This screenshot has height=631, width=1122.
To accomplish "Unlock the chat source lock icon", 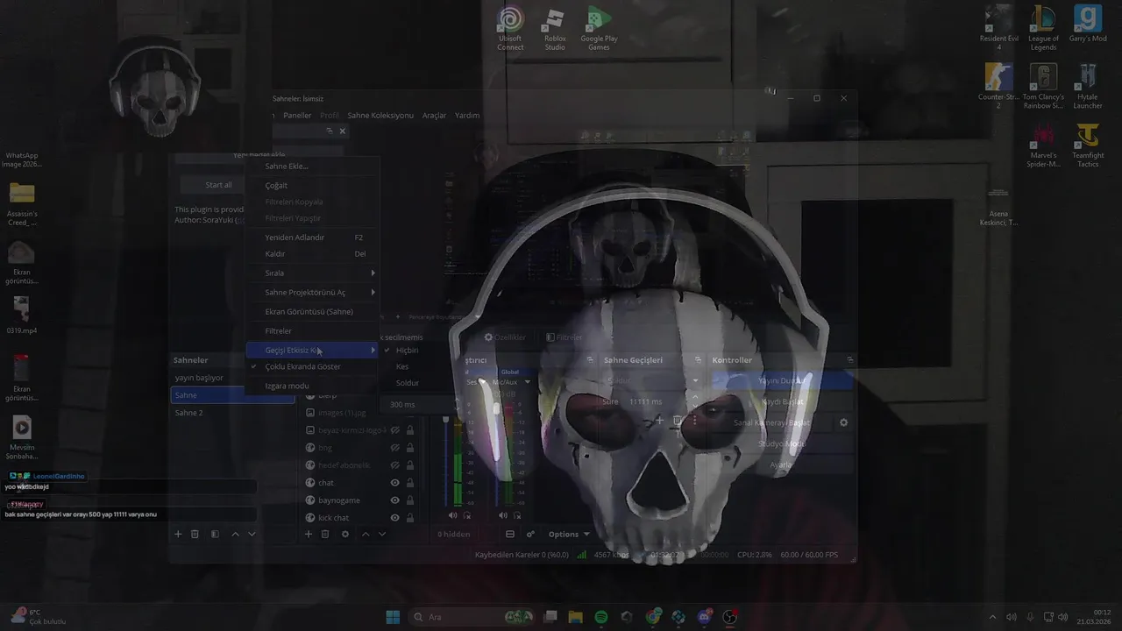I will 410,483.
